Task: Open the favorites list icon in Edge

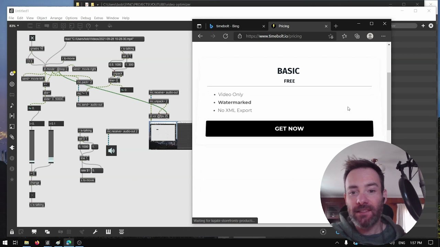Action: coord(344,36)
